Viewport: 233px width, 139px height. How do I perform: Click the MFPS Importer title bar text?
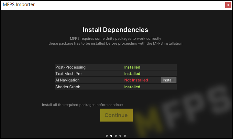[x=18, y=5]
